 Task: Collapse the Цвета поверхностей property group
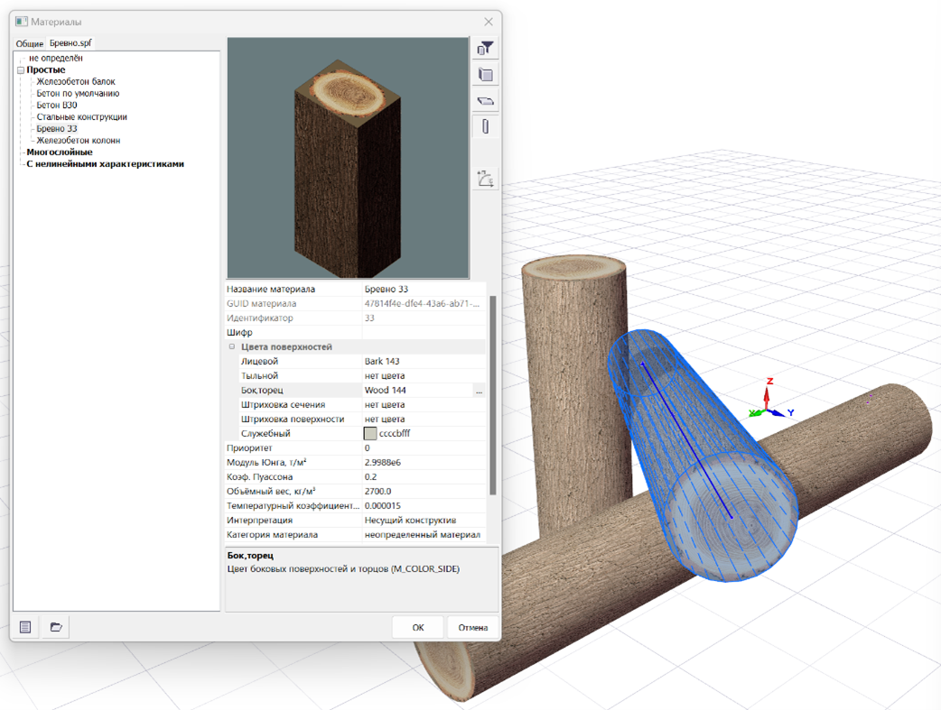tap(232, 347)
